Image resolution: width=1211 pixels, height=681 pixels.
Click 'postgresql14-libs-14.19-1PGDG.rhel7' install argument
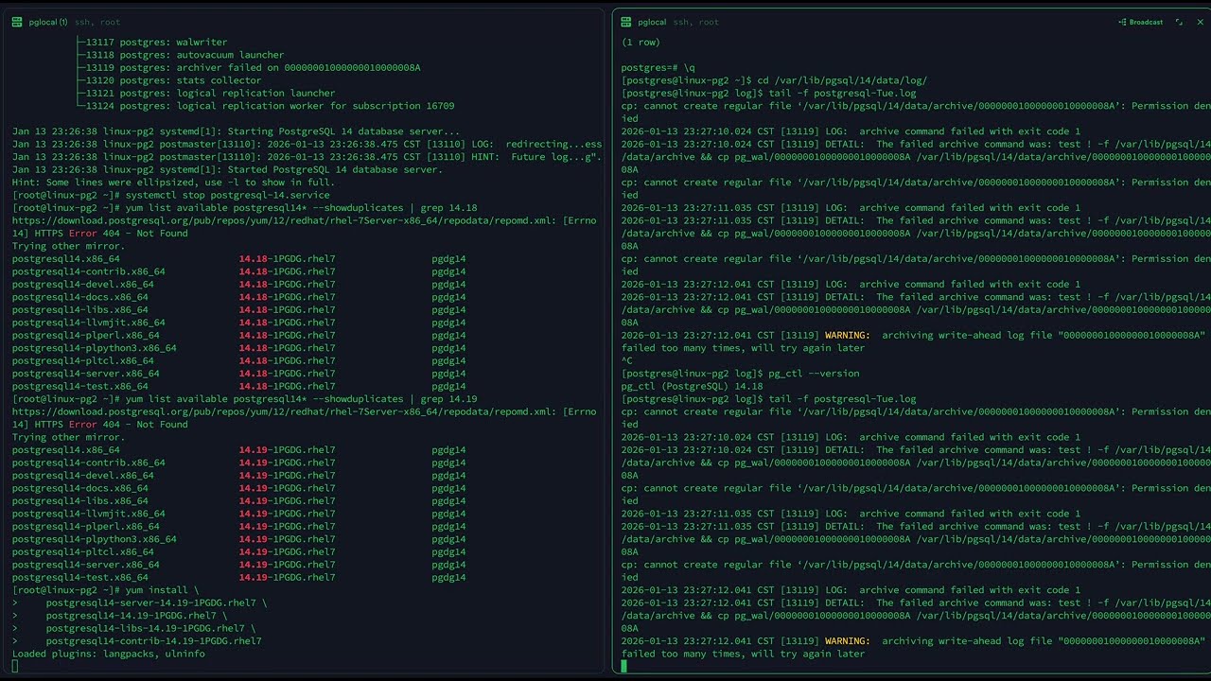pos(146,628)
